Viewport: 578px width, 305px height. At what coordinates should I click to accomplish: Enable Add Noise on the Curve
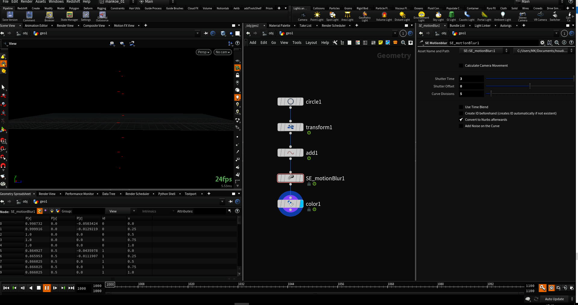coord(461,126)
